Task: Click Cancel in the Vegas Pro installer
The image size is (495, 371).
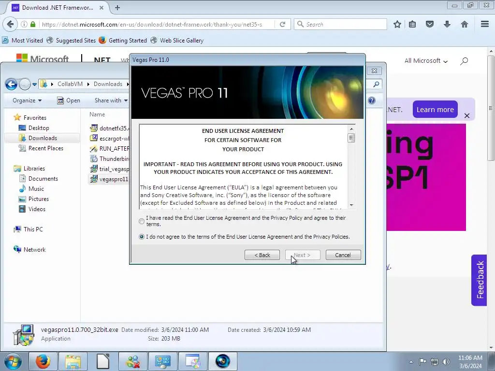Action: [343, 255]
